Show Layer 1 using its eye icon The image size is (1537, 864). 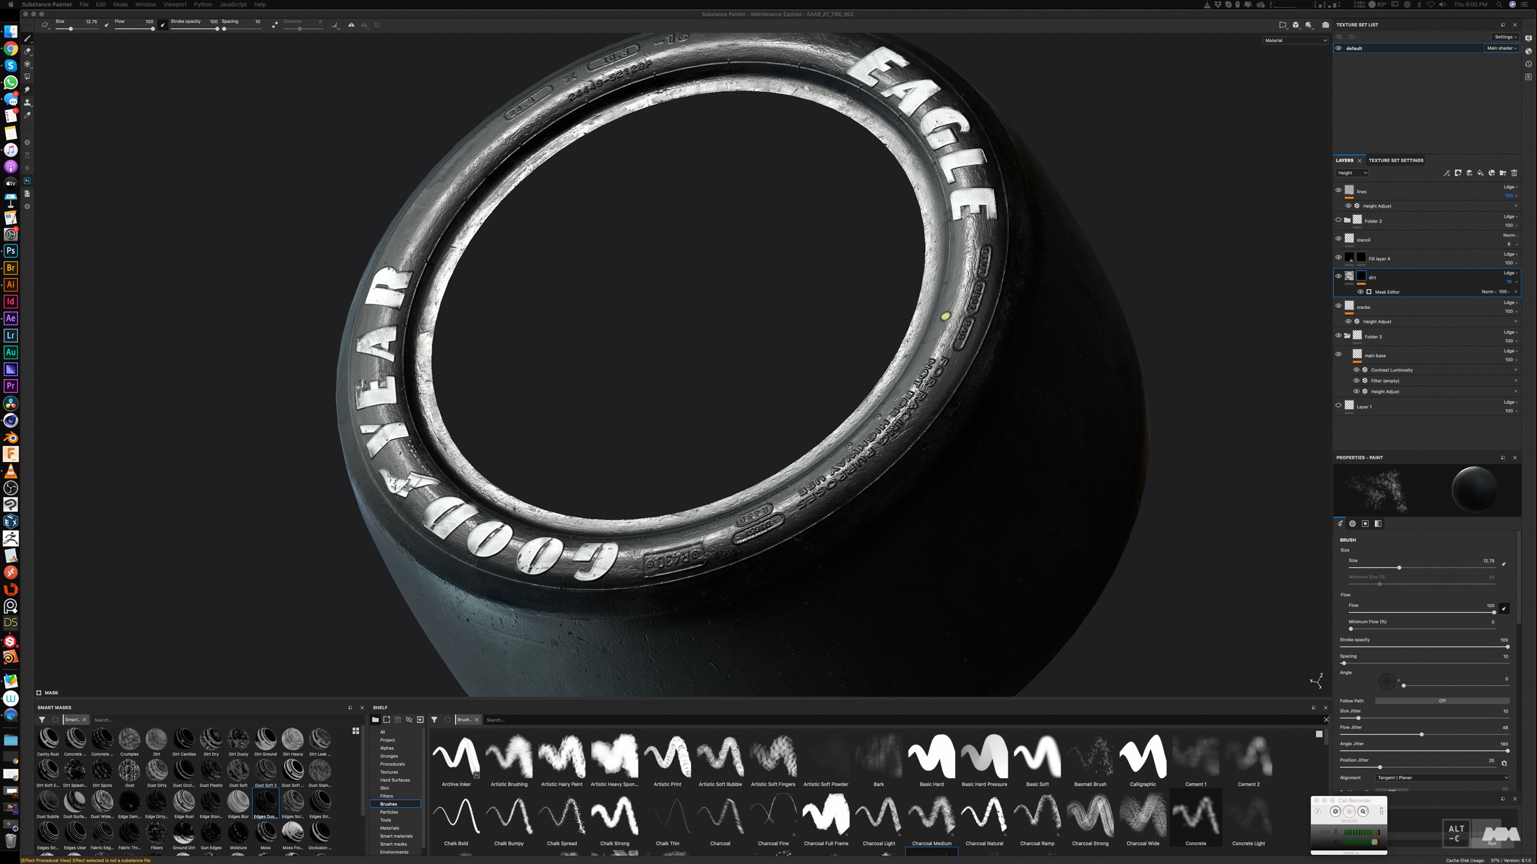pos(1339,406)
